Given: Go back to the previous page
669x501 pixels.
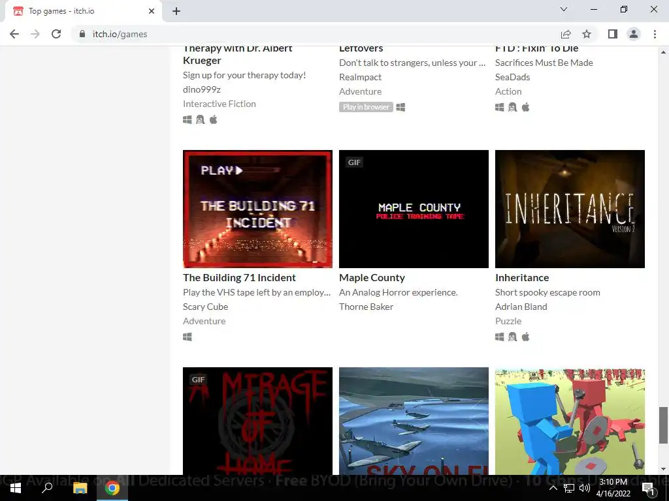Looking at the screenshot, I should 14,34.
